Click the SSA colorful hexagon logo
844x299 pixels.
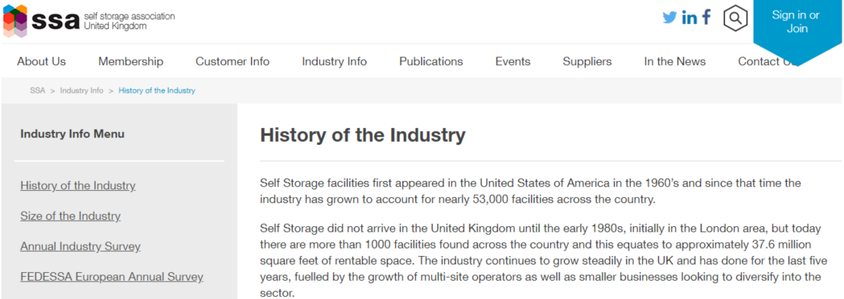(15, 21)
